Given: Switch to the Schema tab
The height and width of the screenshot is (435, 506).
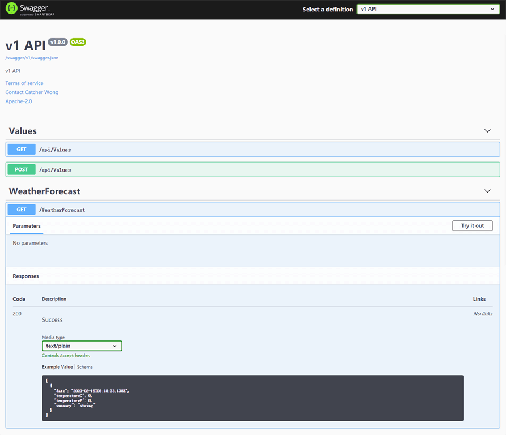Looking at the screenshot, I should point(84,367).
